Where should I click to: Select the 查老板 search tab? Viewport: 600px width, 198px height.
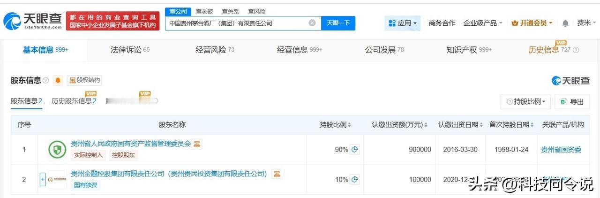[x=204, y=12]
